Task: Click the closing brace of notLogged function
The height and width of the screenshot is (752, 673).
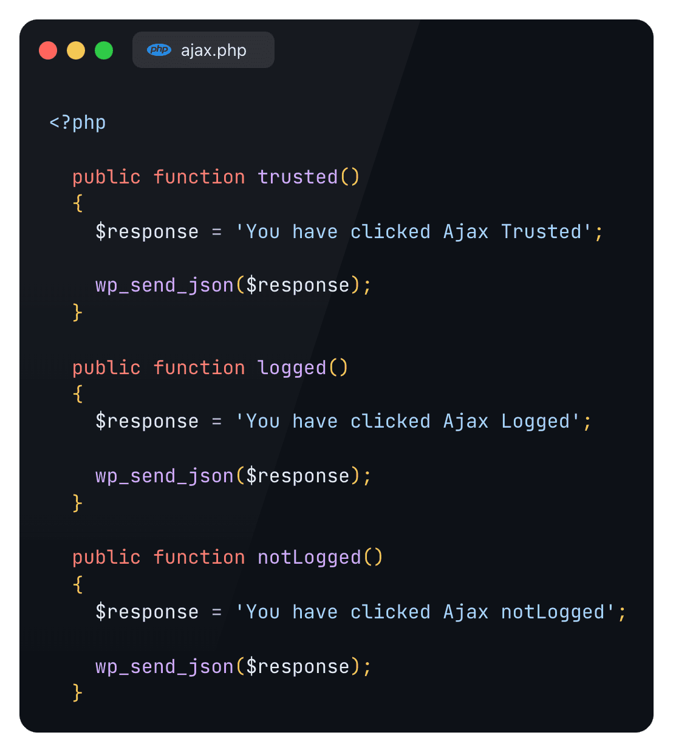Action: 78,692
